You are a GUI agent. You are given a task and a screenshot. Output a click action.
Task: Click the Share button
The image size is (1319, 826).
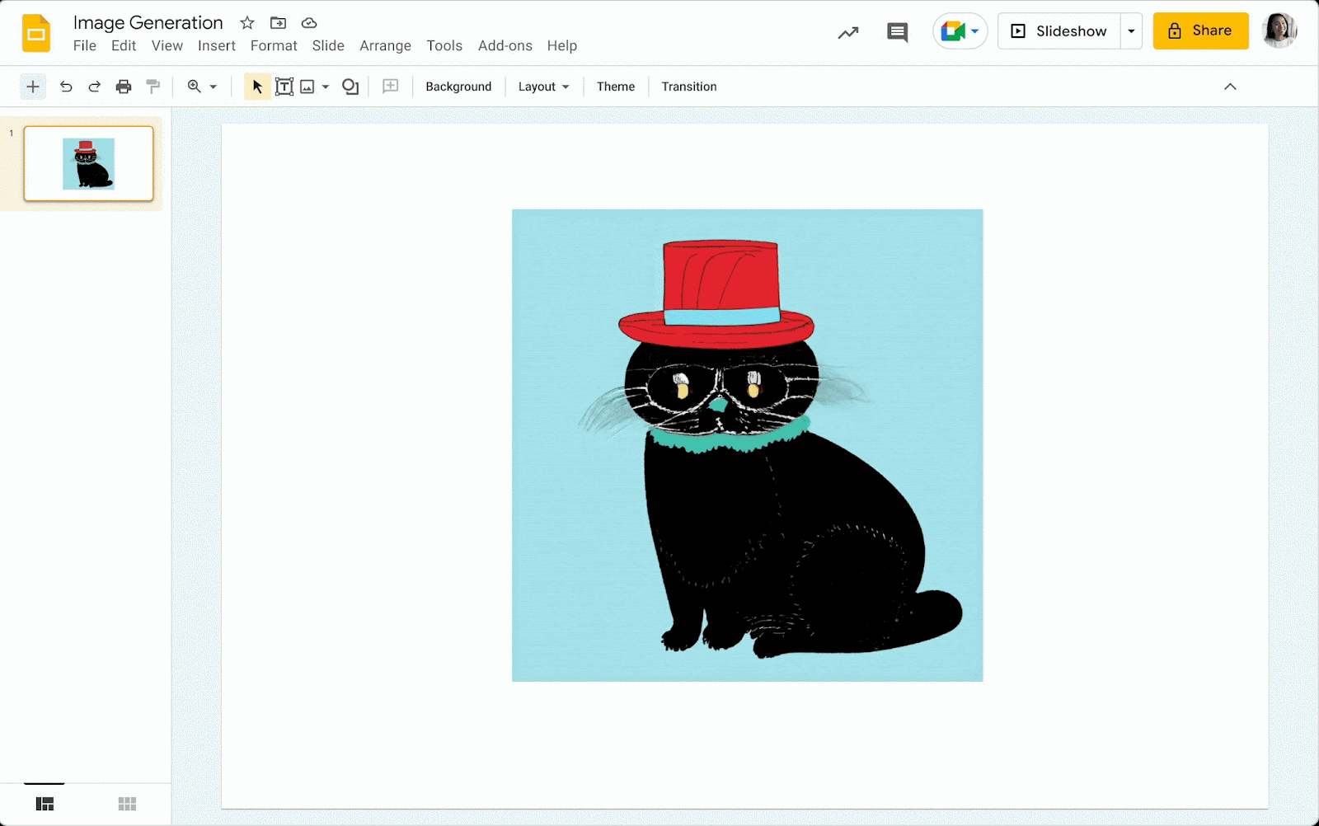[x=1200, y=31]
